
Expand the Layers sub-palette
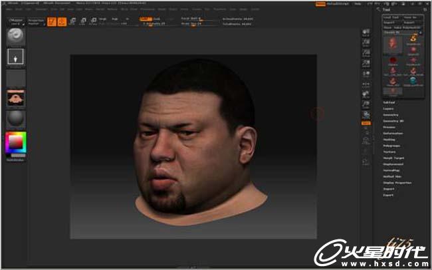click(389, 108)
